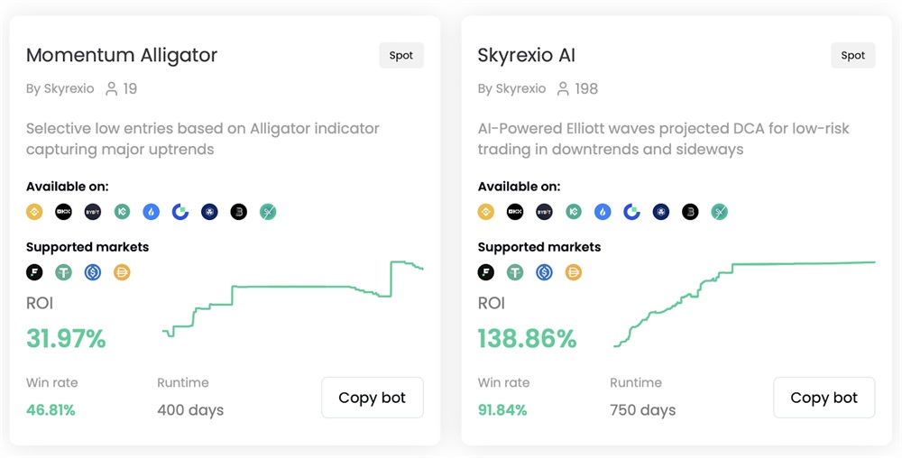Click the 138.86% ROI value
Image resolution: width=902 pixels, height=458 pixels.
point(527,338)
